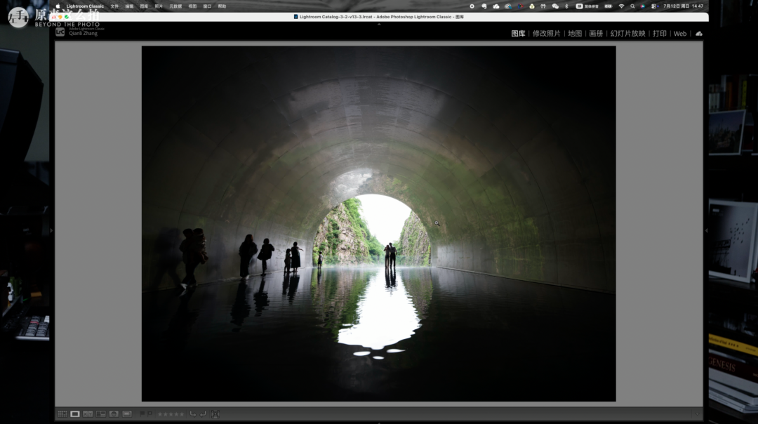Image resolution: width=758 pixels, height=424 pixels.
Task: Click the Lrc identity plate logo
Action: [60, 32]
